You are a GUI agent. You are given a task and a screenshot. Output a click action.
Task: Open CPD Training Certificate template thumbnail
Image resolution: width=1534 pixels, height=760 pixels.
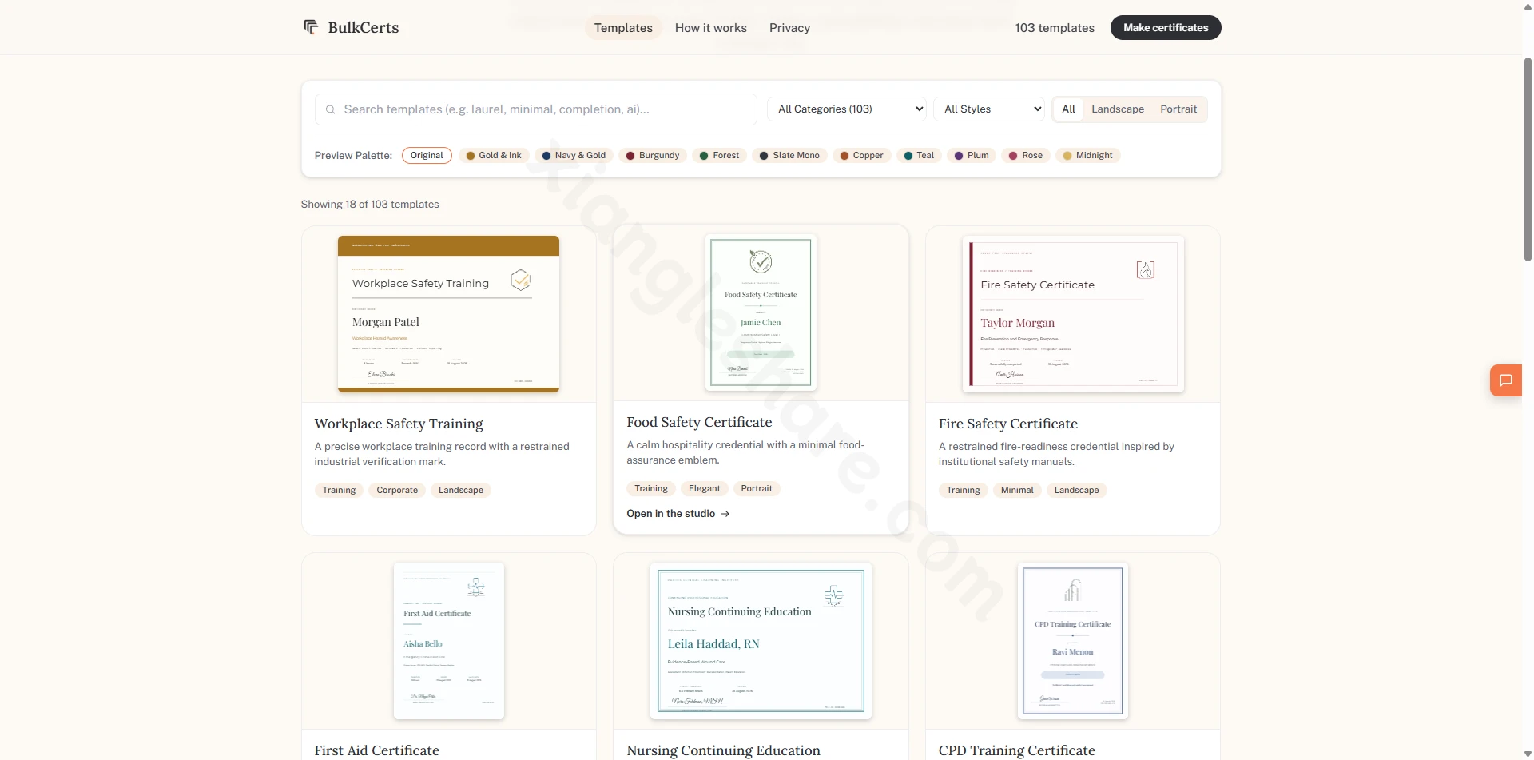(1073, 641)
